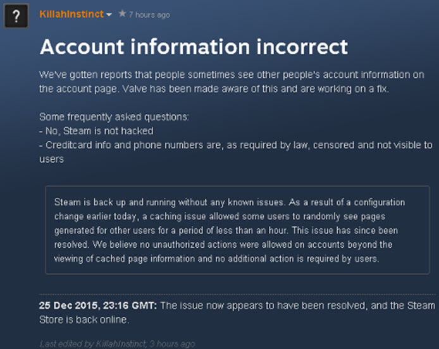Click the "Store is back online." line
This screenshot has width=439, height=349.
click(x=84, y=320)
